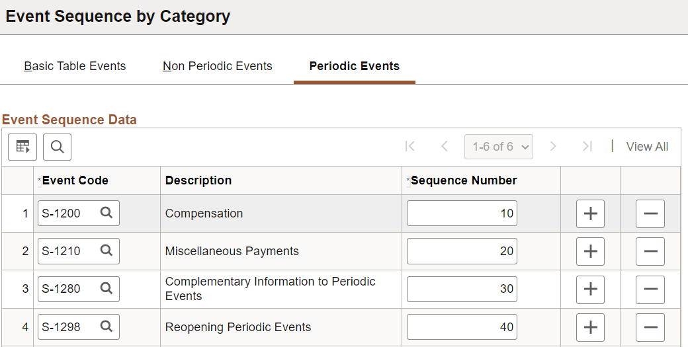Focus the Event Code field S-1200
This screenshot has width=688, height=347.
(67, 213)
